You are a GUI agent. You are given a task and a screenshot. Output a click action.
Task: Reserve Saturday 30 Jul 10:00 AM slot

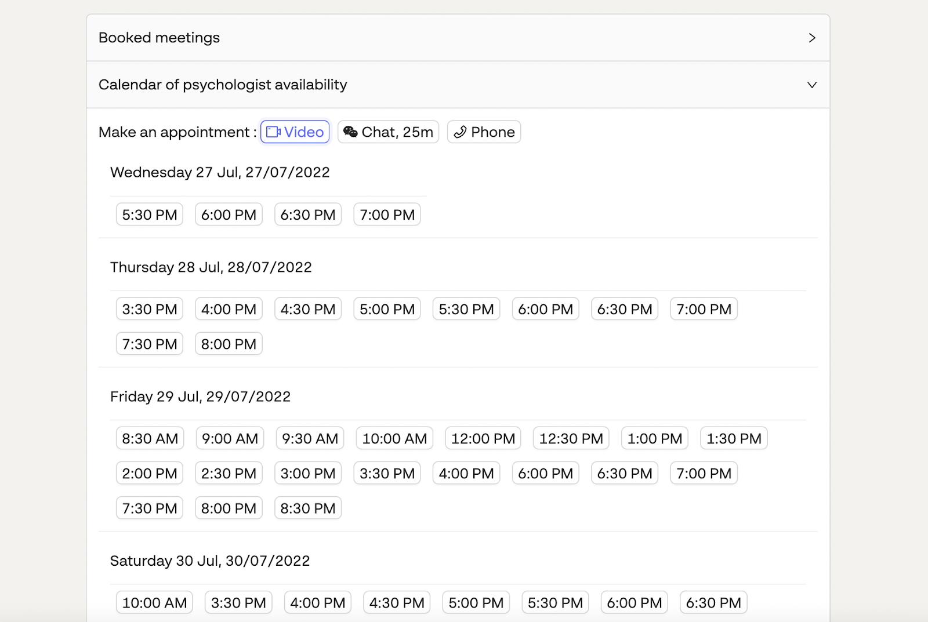[154, 602]
